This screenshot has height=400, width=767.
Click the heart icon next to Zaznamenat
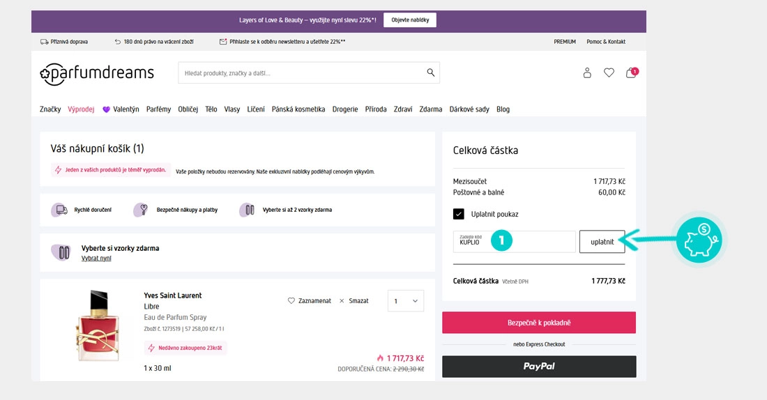[291, 301]
